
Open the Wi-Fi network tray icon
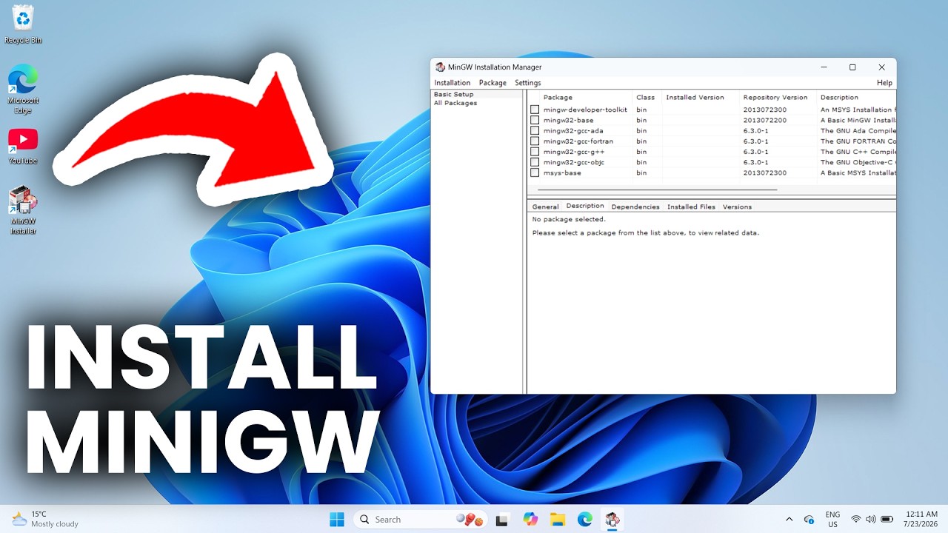856,520
